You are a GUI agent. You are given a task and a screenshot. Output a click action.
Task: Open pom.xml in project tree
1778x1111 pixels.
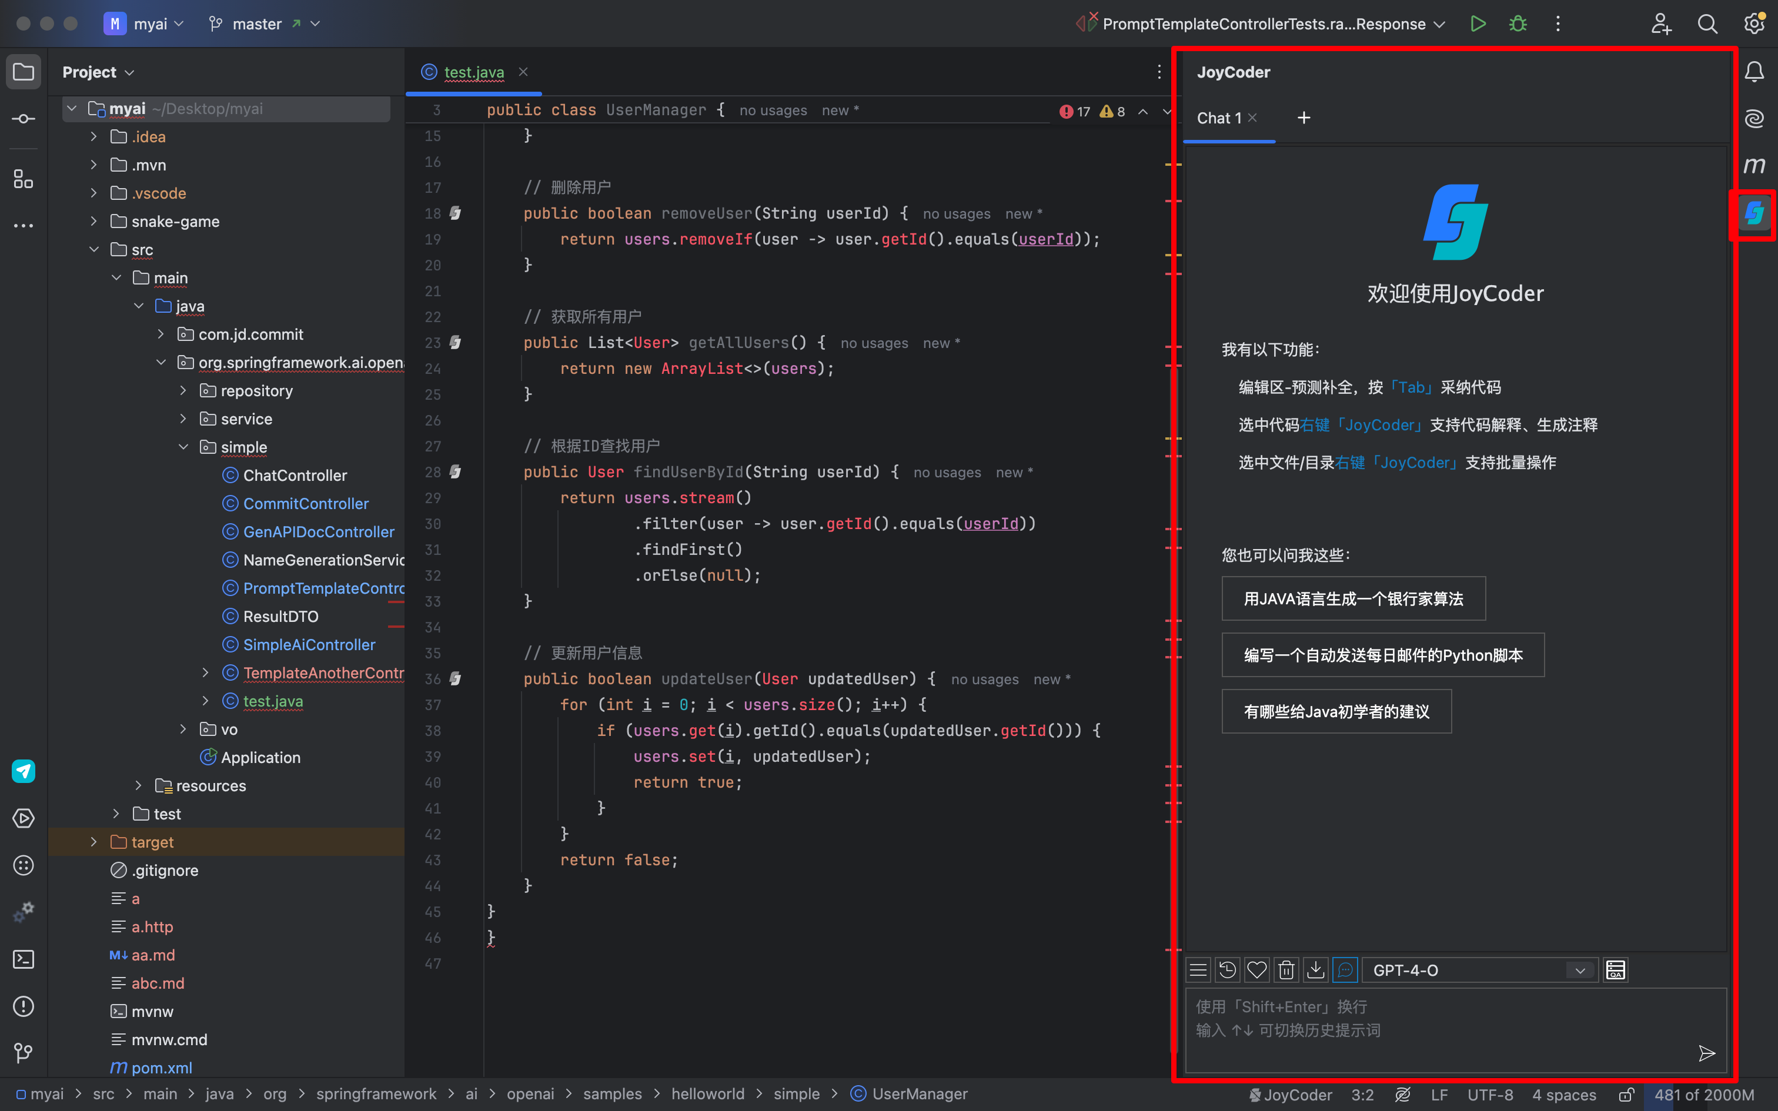(x=162, y=1068)
